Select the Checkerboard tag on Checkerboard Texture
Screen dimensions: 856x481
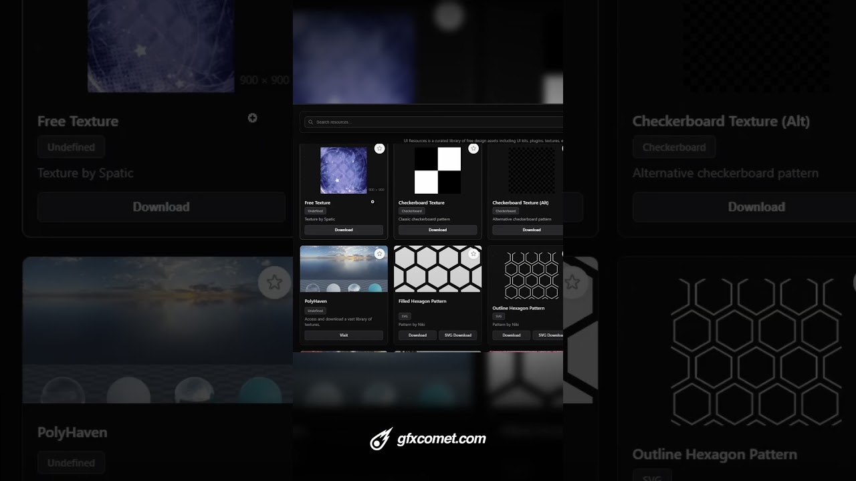(412, 211)
